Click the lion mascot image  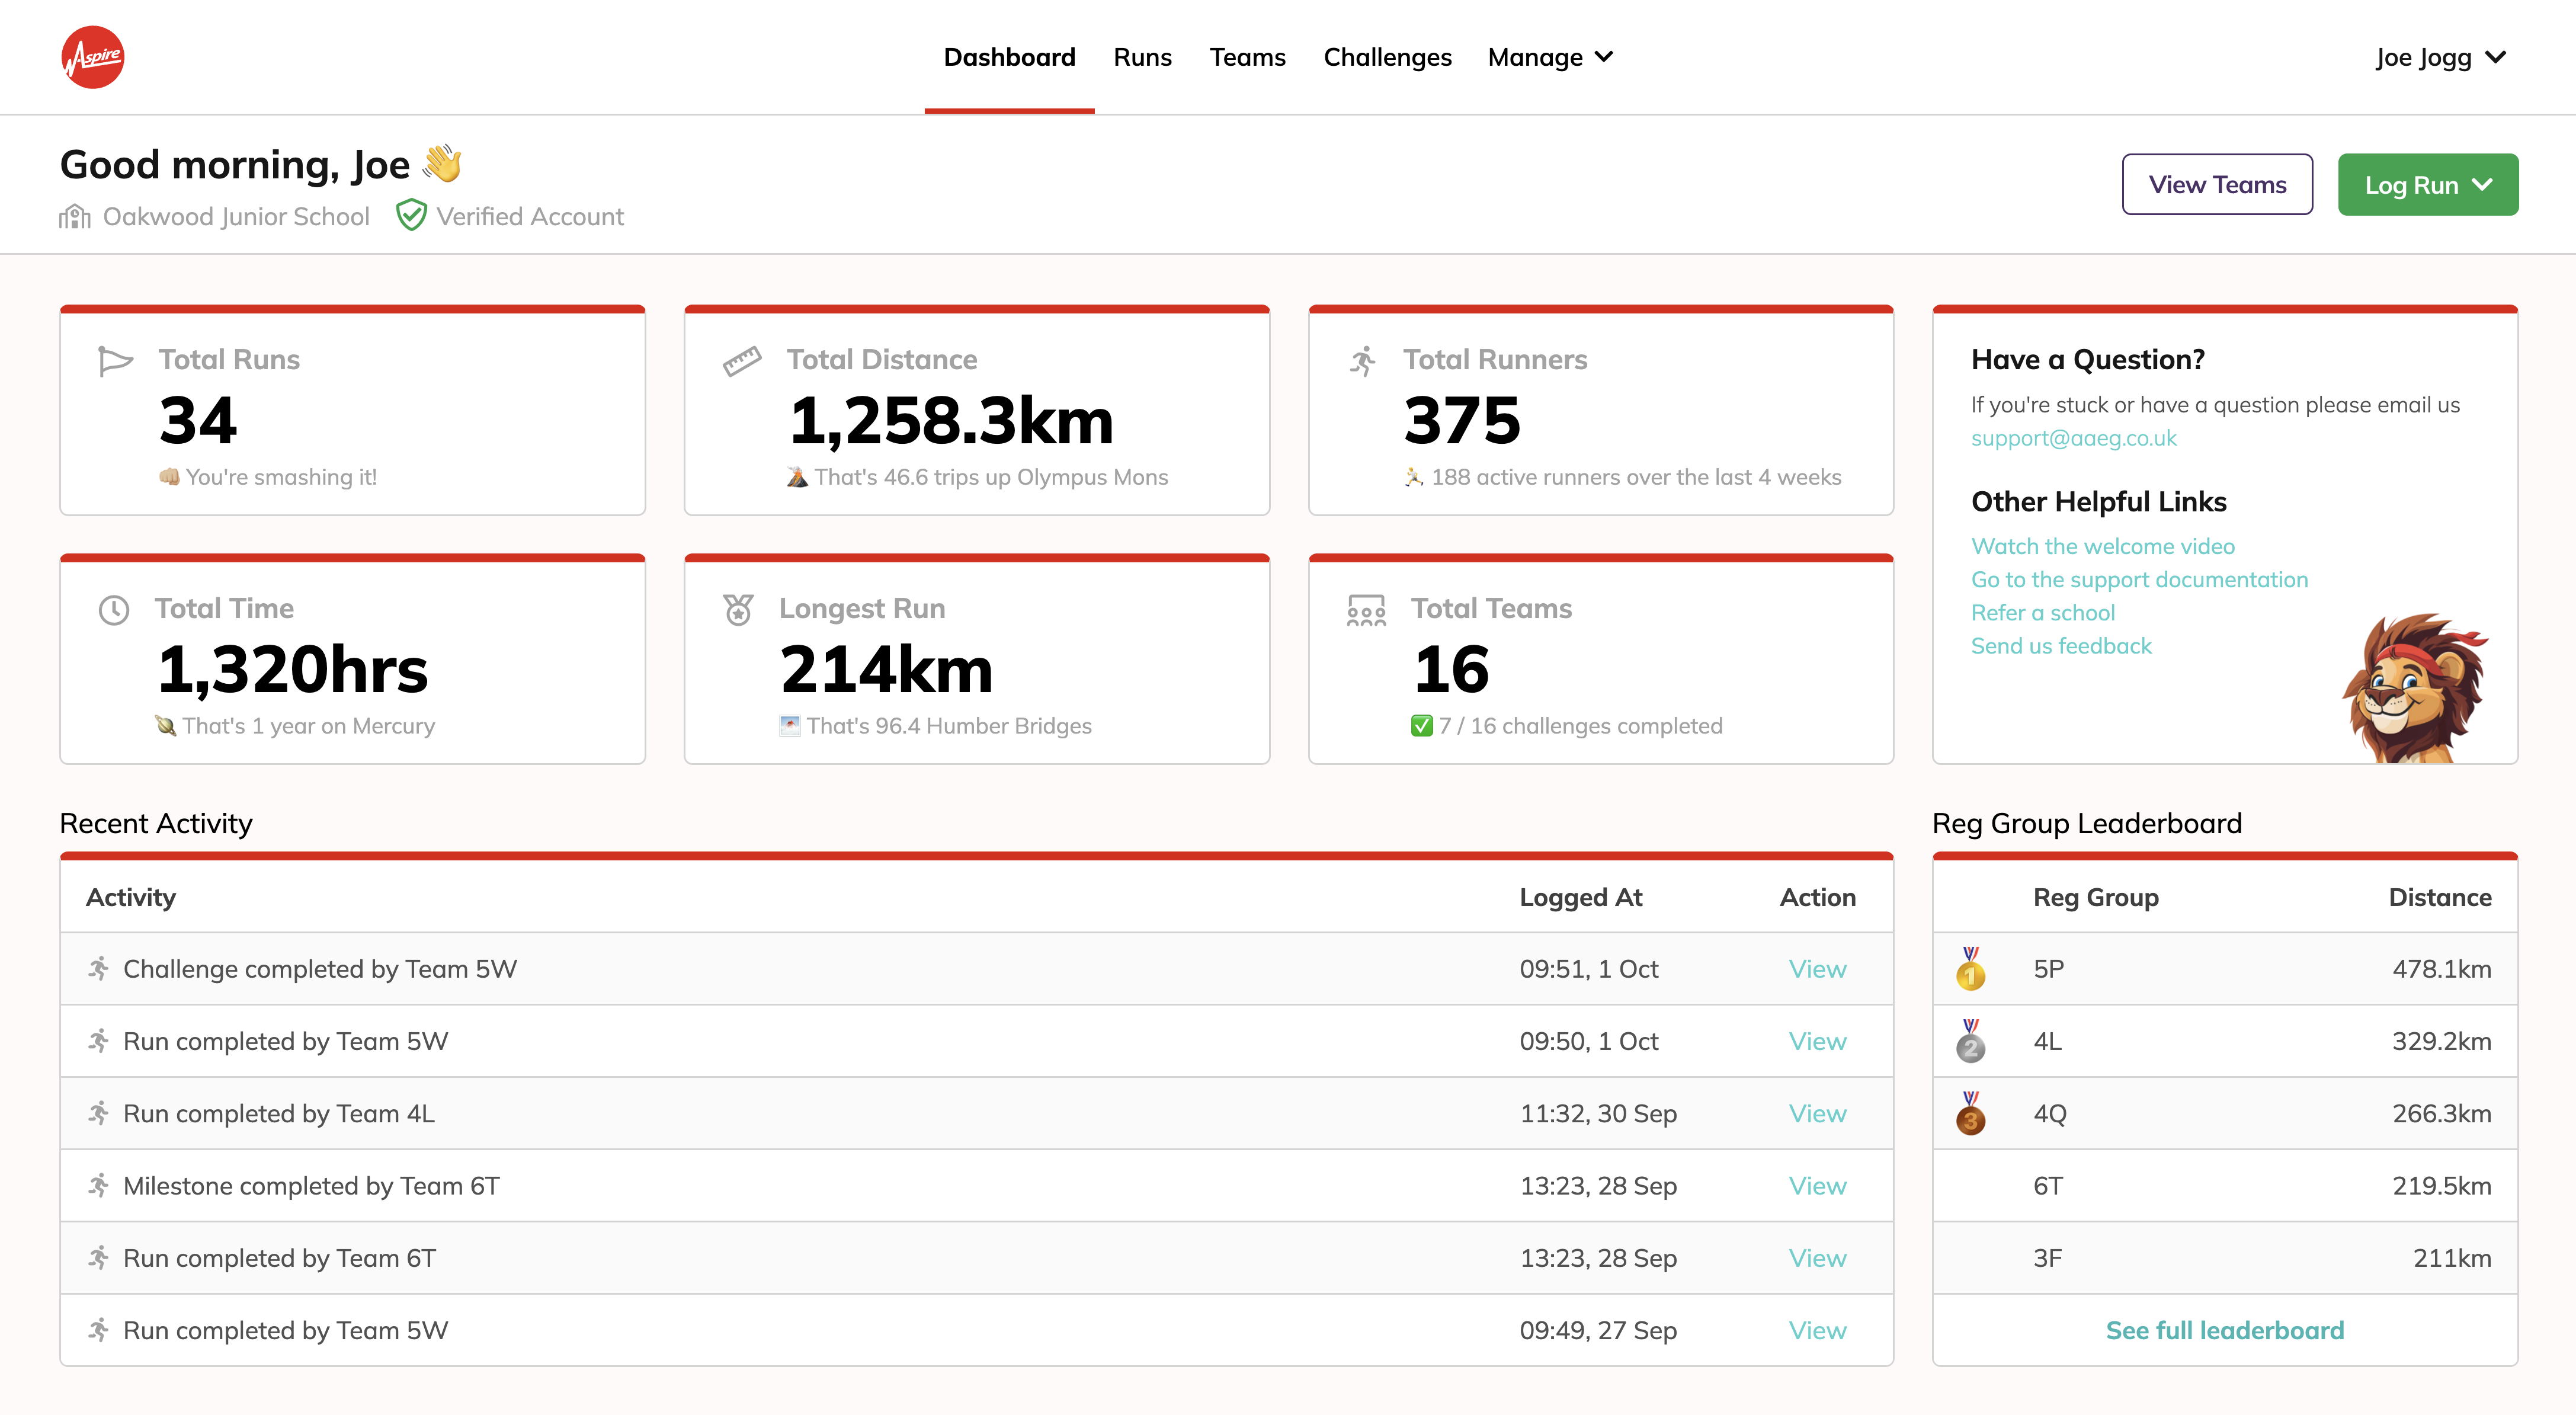pos(2415,688)
